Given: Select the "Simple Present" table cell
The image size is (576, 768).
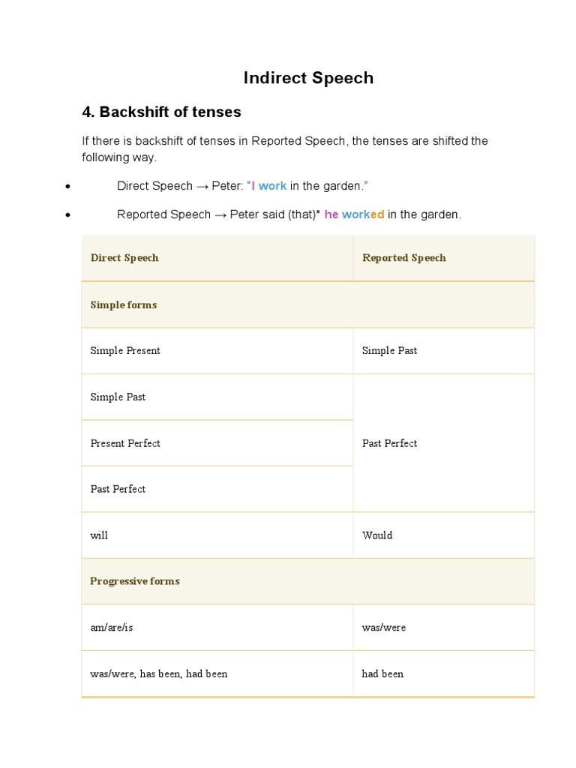Looking at the screenshot, I should pyautogui.click(x=125, y=351).
